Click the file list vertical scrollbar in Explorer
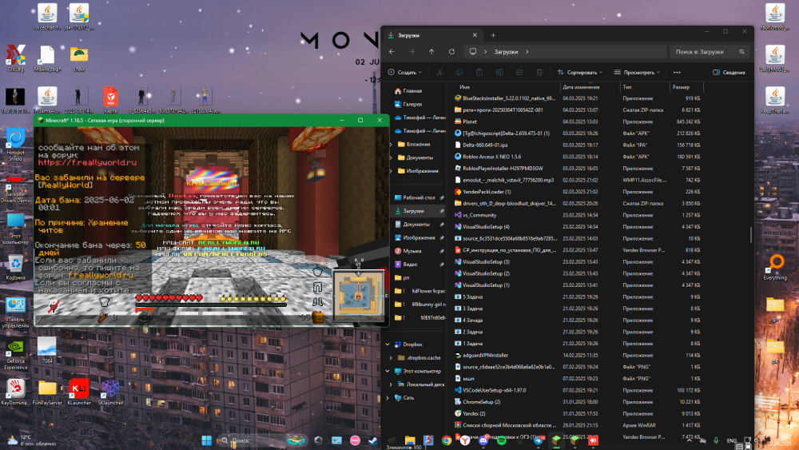Screen dimensions: 799x450 750,234
